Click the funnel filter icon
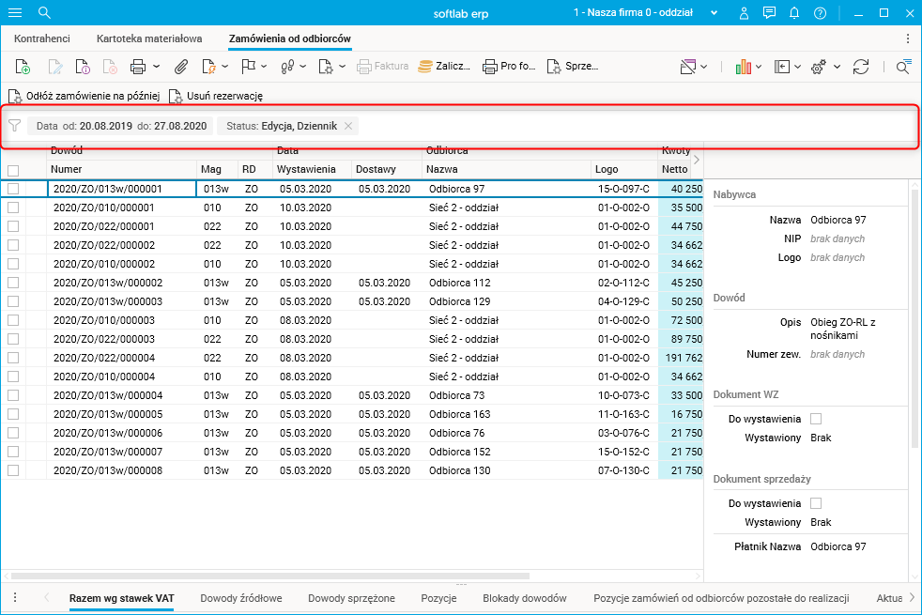The image size is (922, 615). (x=14, y=126)
